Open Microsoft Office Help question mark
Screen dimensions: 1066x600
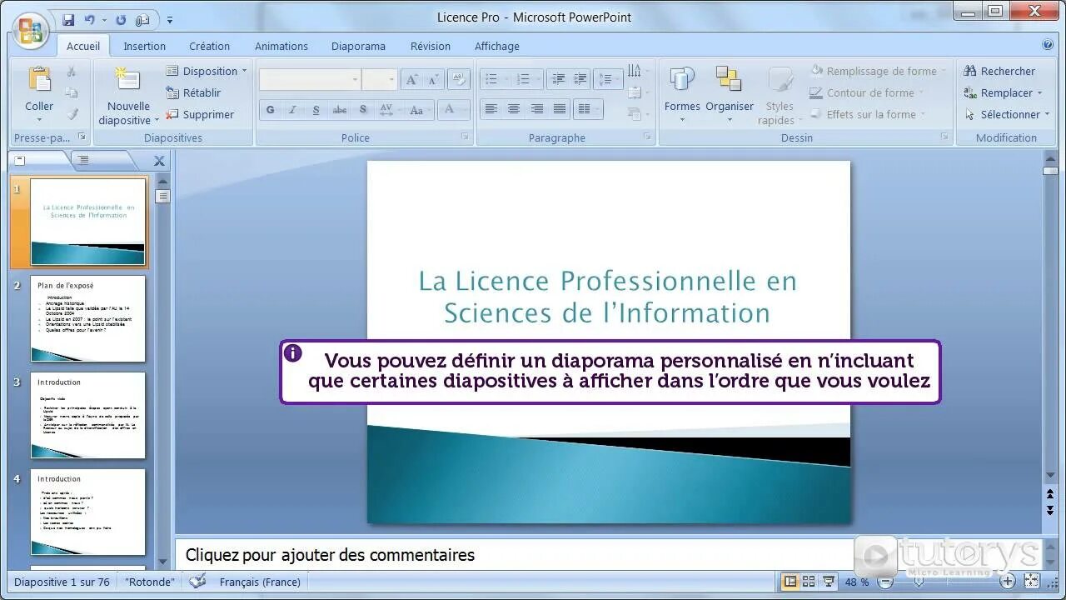[1048, 46]
